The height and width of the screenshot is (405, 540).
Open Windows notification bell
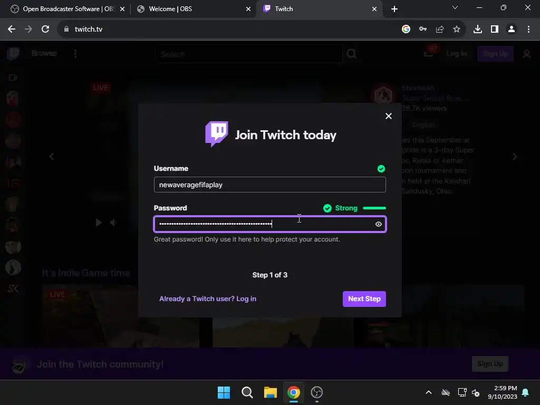coord(526,392)
